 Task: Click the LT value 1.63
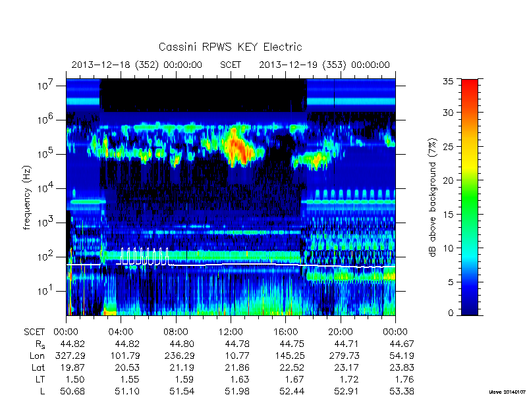(x=240, y=379)
